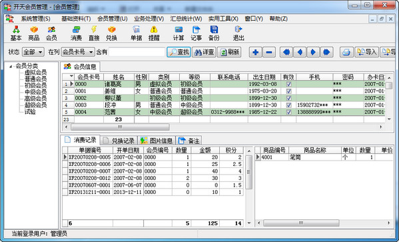The width and height of the screenshot is (399, 242).
Task: Open the 计算 calculator toolbar icon
Action: tap(179, 33)
